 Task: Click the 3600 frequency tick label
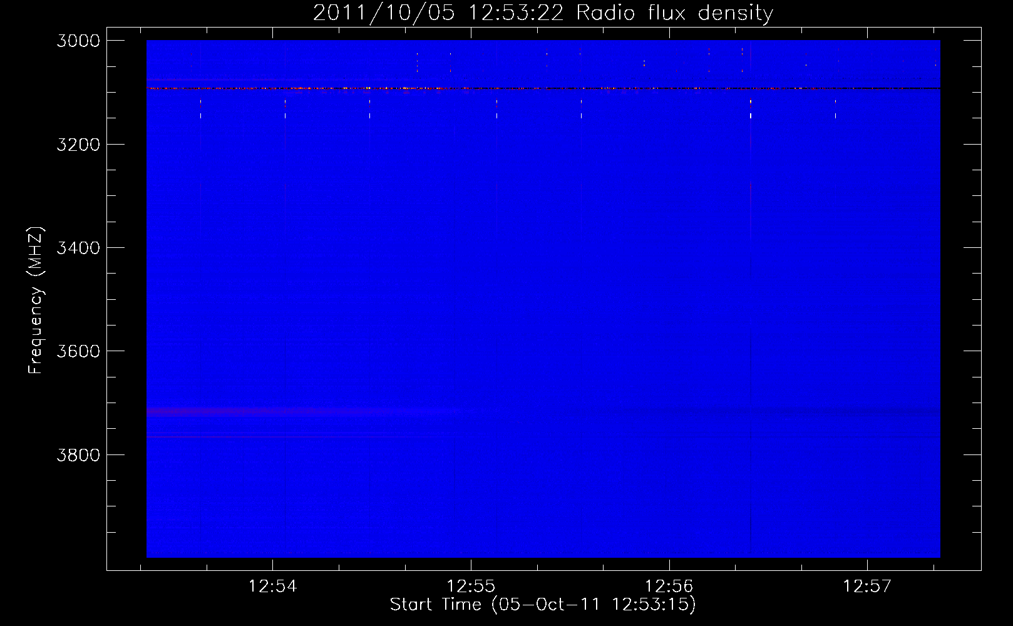78,351
